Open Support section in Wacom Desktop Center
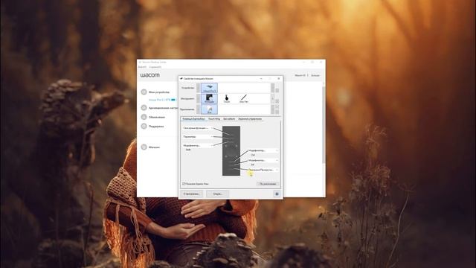 [x=156, y=126]
